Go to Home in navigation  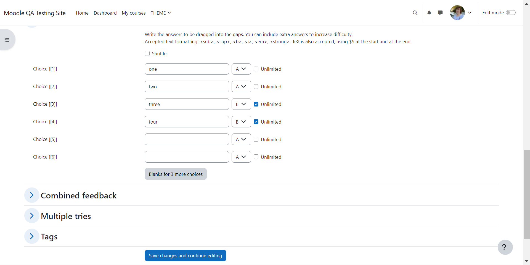point(82,13)
